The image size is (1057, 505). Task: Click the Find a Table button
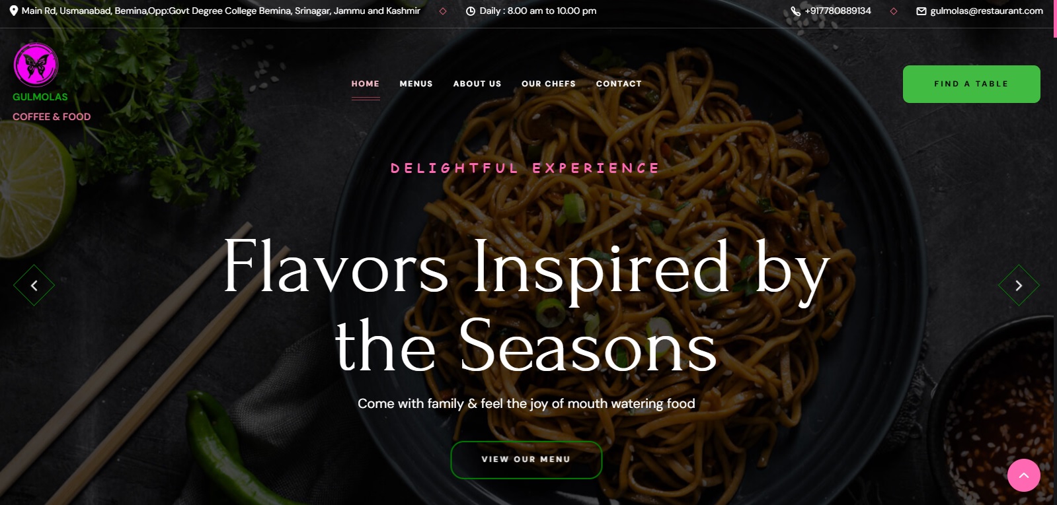point(972,84)
